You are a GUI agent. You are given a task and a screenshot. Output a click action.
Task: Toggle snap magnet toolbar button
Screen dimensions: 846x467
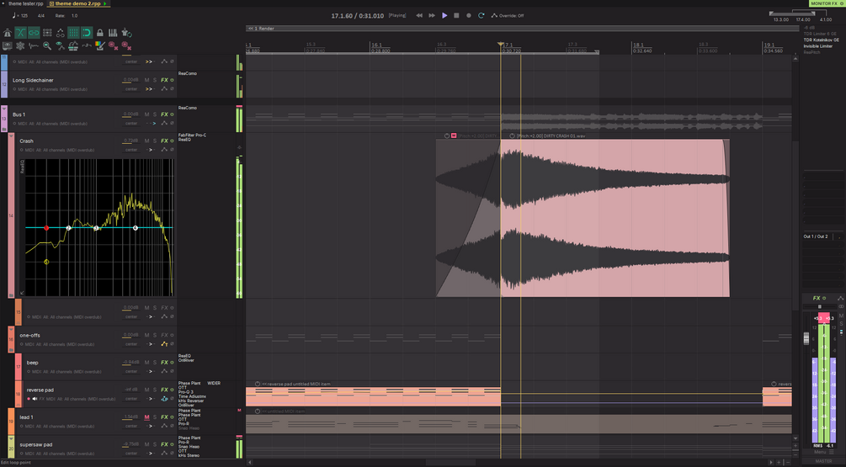(x=87, y=33)
